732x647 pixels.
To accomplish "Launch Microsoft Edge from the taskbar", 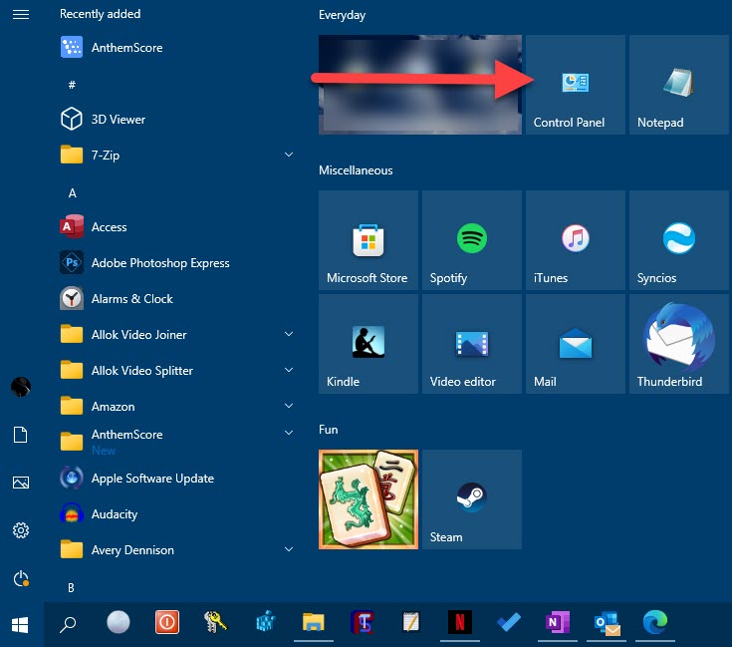I will tap(655, 623).
